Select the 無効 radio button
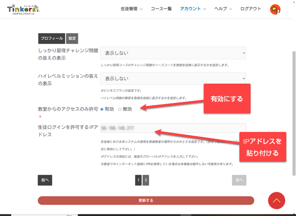The image size is (296, 216). [120, 109]
